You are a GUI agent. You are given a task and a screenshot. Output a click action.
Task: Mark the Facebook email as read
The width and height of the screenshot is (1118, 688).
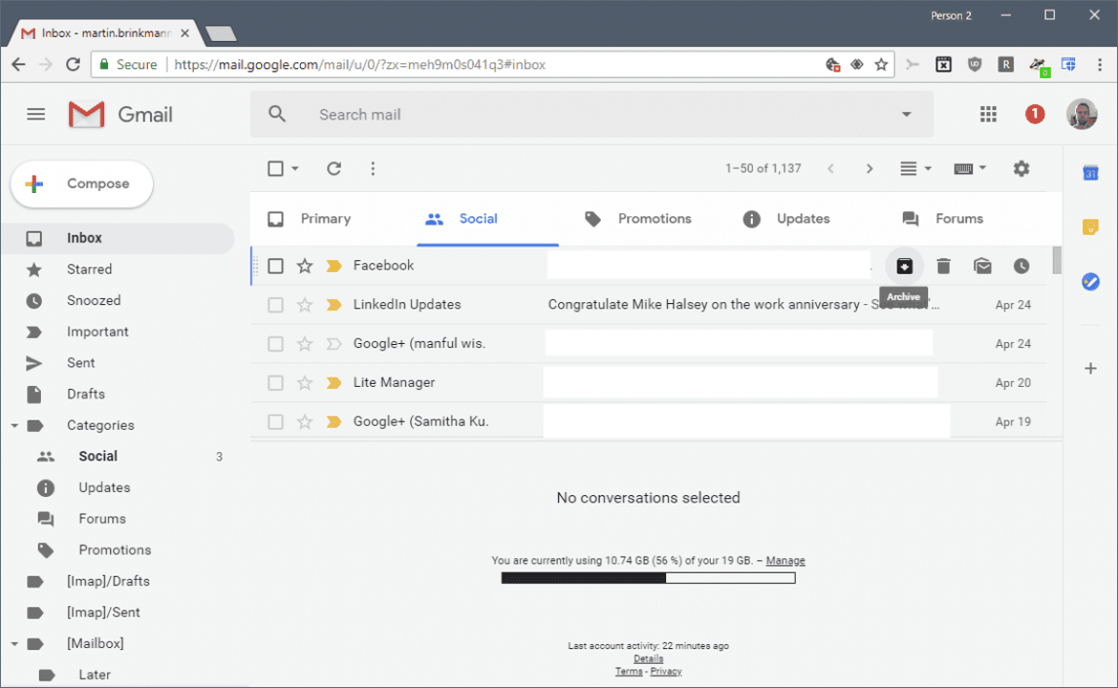click(982, 266)
